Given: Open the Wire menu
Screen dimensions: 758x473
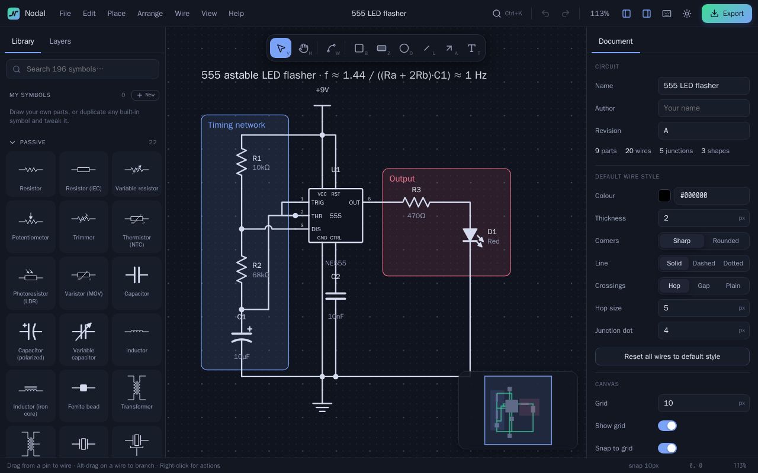Looking at the screenshot, I should [x=182, y=14].
